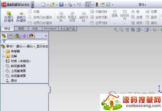Select the 圆顶 dome tool
Viewport: 162px width, 111px height.
151,17
